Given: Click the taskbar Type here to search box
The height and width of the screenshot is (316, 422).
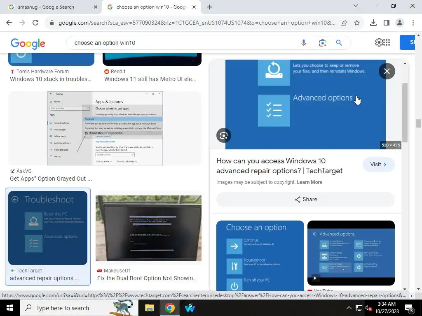Looking at the screenshot, I should tap(79, 308).
